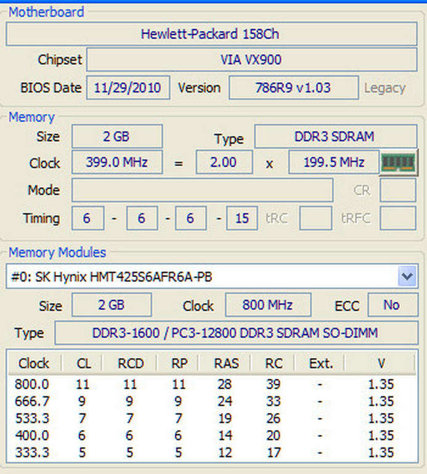This screenshot has height=474, width=427.
Task: Click the grayed Legacy label
Action: (x=384, y=88)
